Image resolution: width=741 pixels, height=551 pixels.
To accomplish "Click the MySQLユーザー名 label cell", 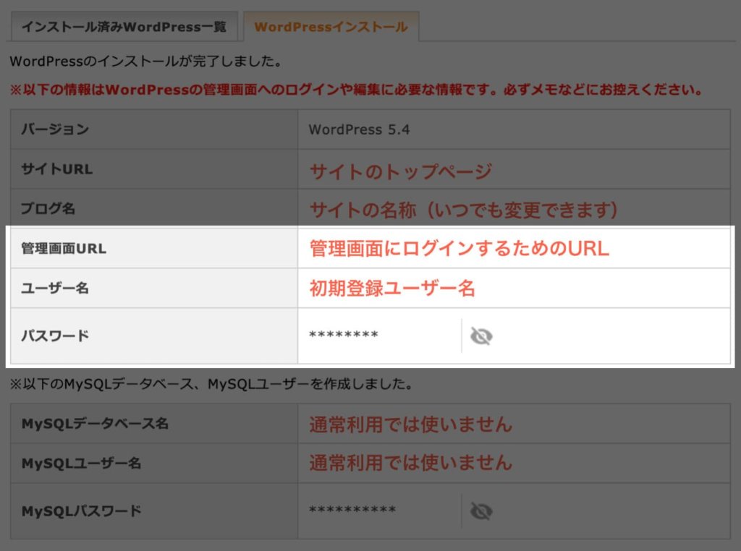I will point(154,464).
